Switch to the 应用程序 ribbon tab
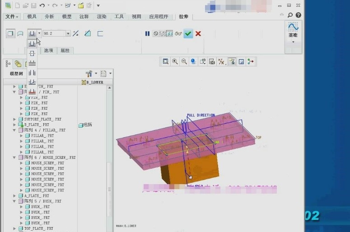 [x=159, y=17]
